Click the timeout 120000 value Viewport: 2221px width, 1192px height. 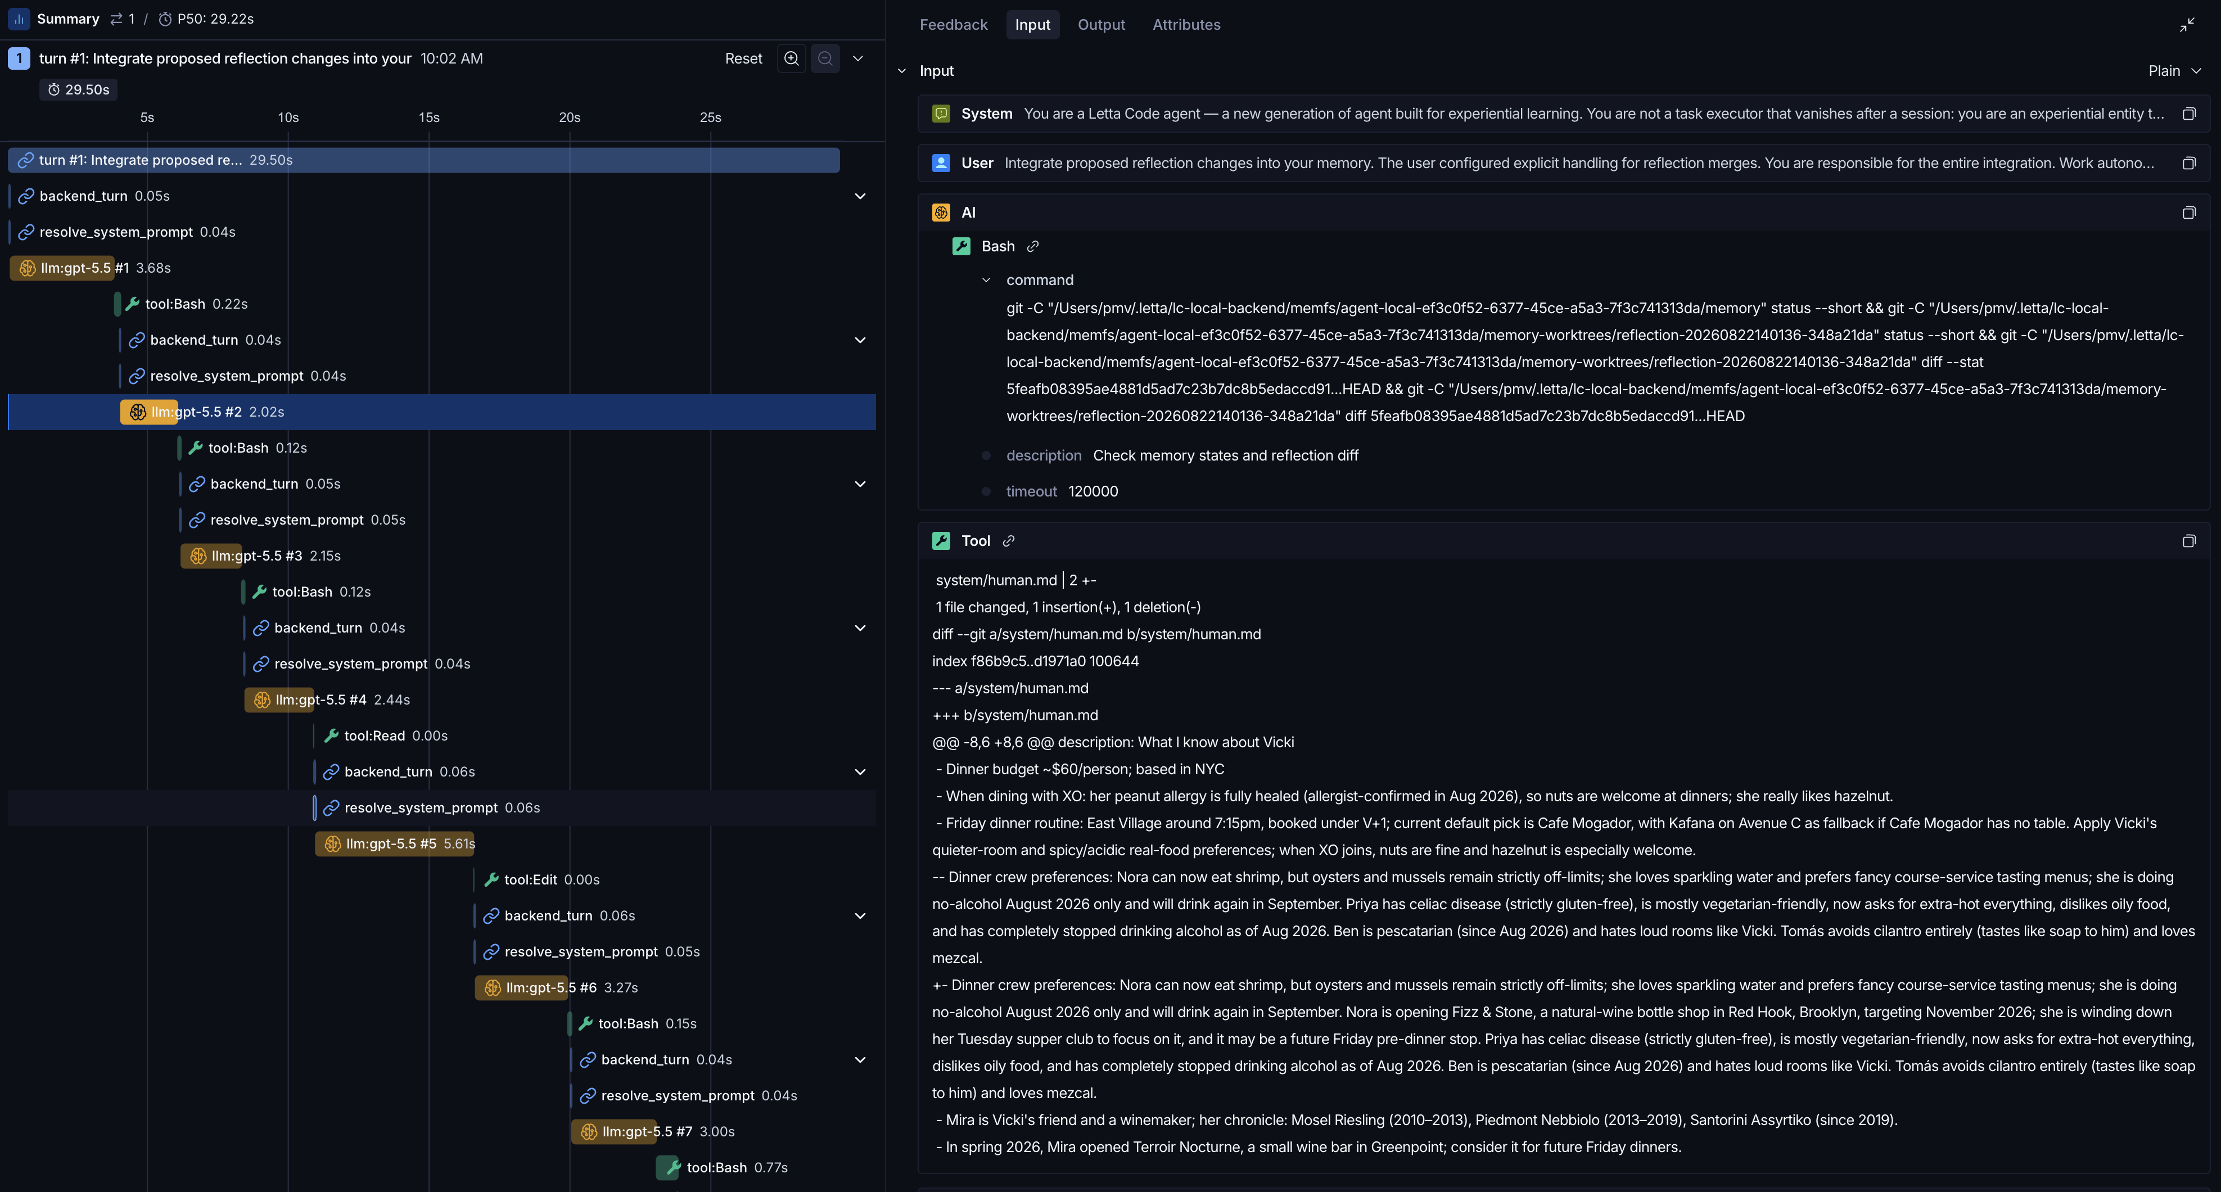click(1093, 491)
